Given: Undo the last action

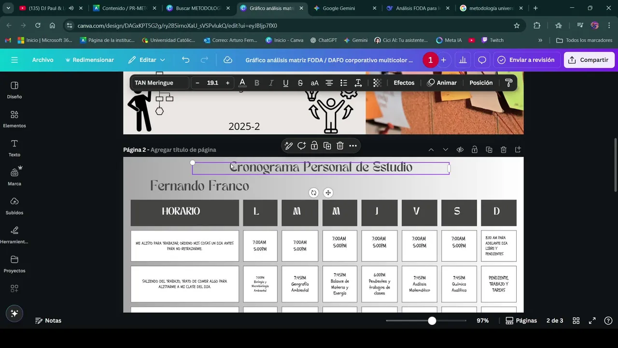Looking at the screenshot, I should (186, 60).
